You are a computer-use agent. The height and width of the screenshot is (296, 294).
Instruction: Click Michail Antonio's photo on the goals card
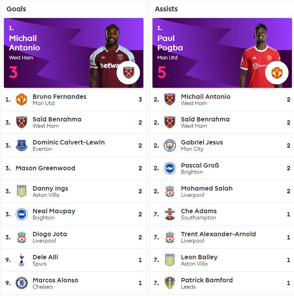(x=112, y=56)
